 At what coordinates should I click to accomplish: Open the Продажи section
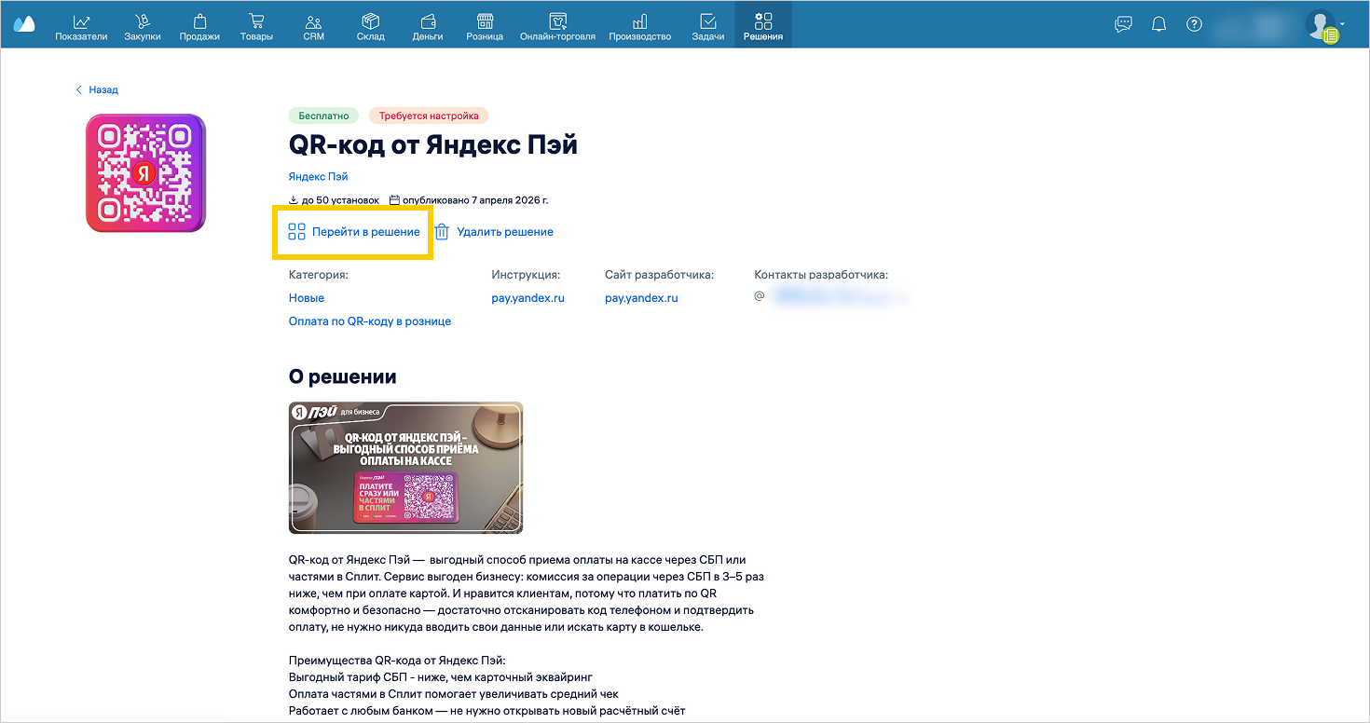[199, 25]
